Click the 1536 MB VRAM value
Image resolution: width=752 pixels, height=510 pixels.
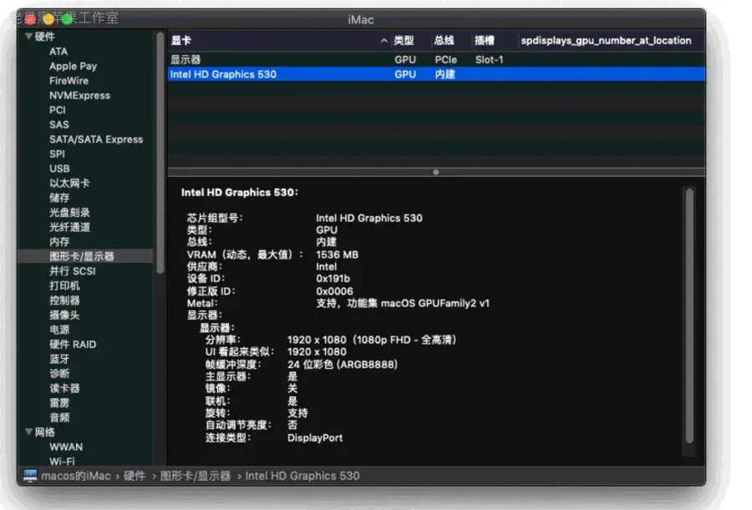(x=338, y=255)
